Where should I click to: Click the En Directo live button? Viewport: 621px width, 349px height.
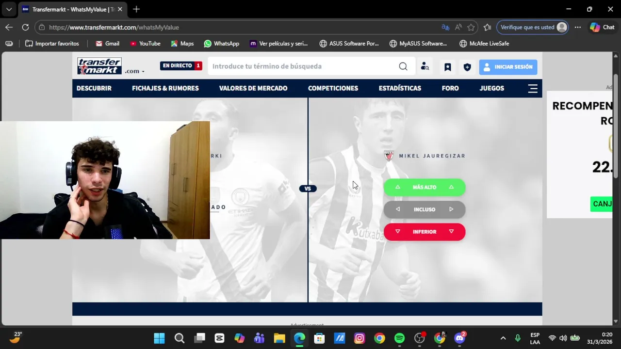coord(181,65)
